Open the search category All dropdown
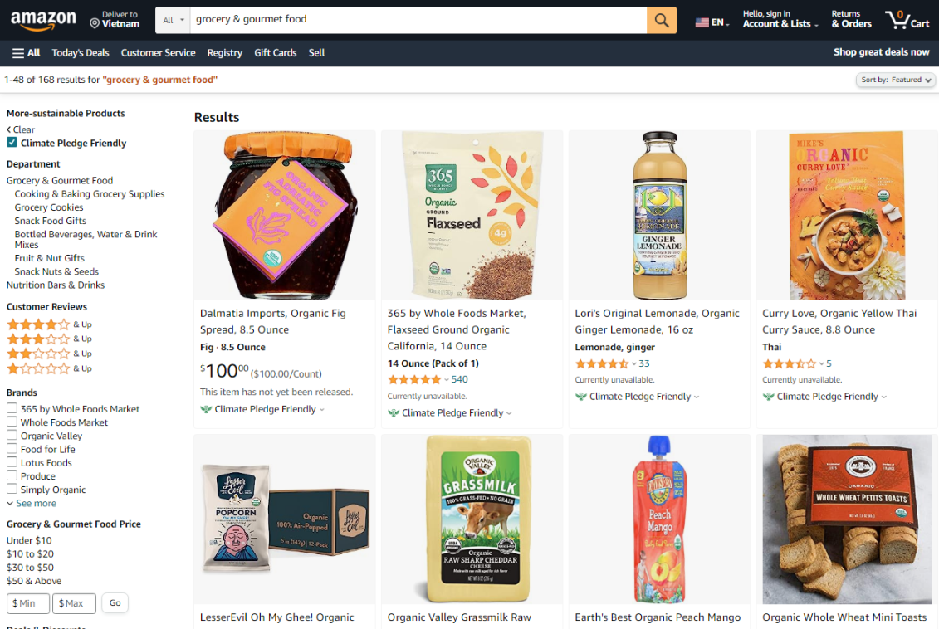Screen dimensions: 939x629 point(173,20)
